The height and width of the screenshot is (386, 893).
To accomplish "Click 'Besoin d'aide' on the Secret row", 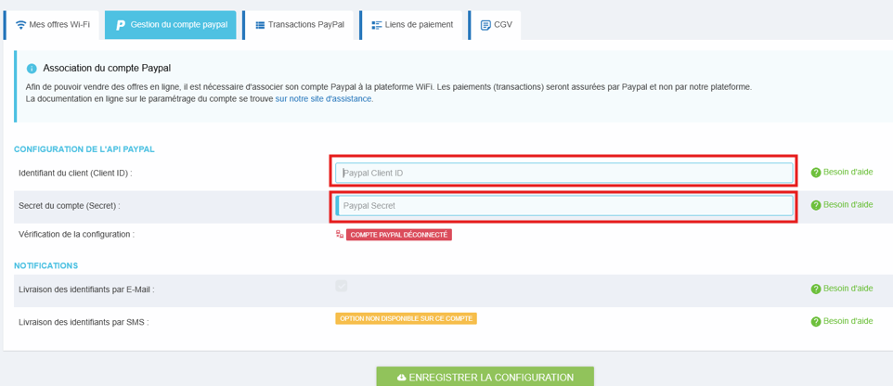I will [848, 204].
